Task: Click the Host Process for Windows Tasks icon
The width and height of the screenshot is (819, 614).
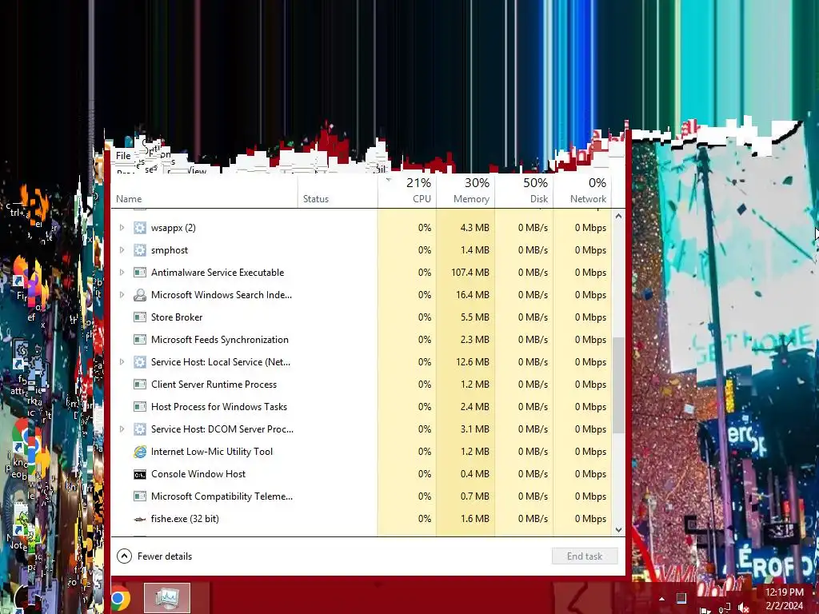Action: (x=139, y=407)
